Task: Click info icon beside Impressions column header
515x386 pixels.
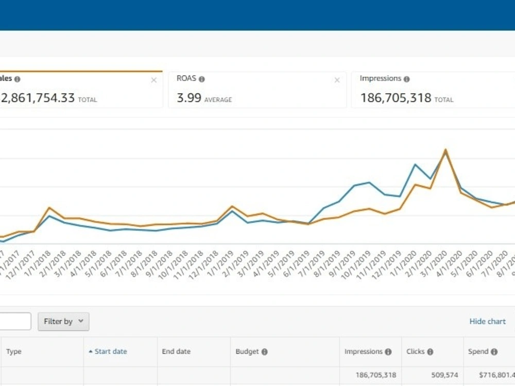Action: point(388,352)
